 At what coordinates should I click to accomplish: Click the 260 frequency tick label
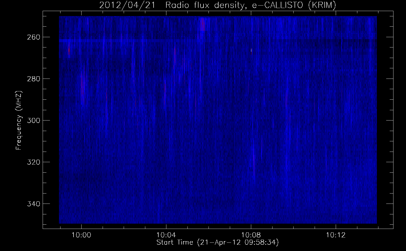pyautogui.click(x=33, y=37)
